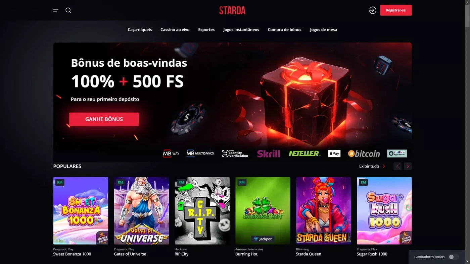Click the search magnifier icon
The height and width of the screenshot is (264, 470).
(x=68, y=10)
